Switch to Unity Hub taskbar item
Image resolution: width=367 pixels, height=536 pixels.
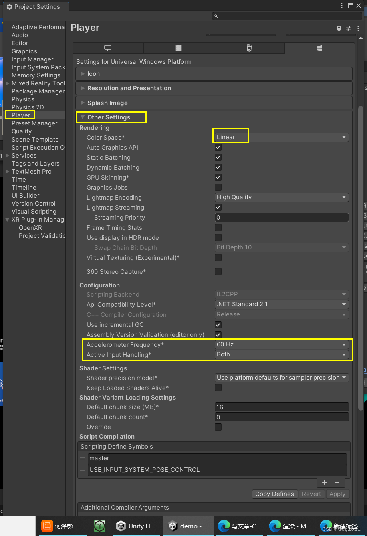point(135,526)
